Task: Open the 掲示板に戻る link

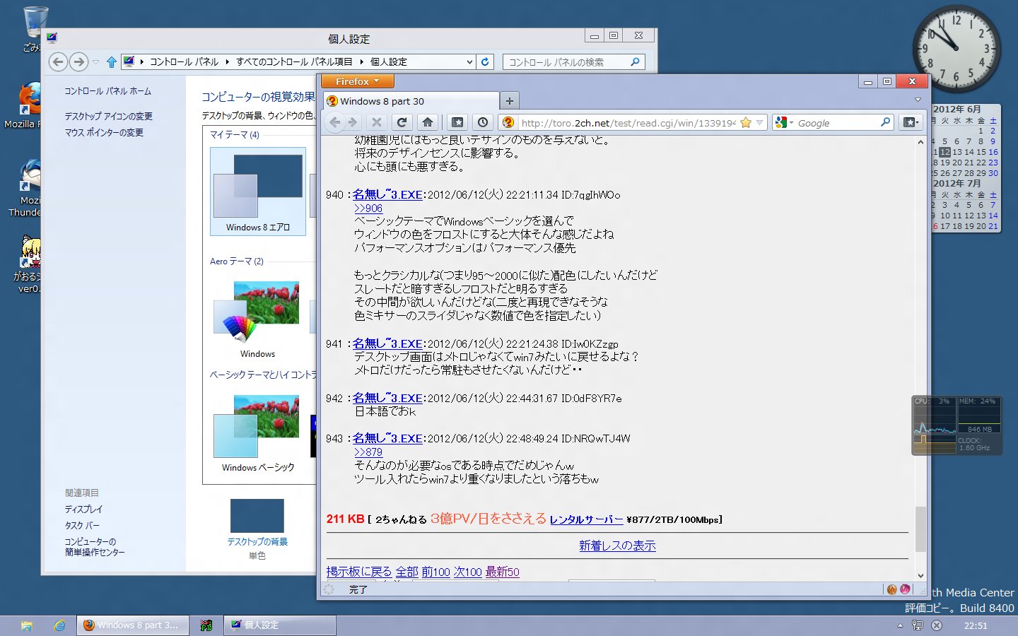Action: point(358,572)
